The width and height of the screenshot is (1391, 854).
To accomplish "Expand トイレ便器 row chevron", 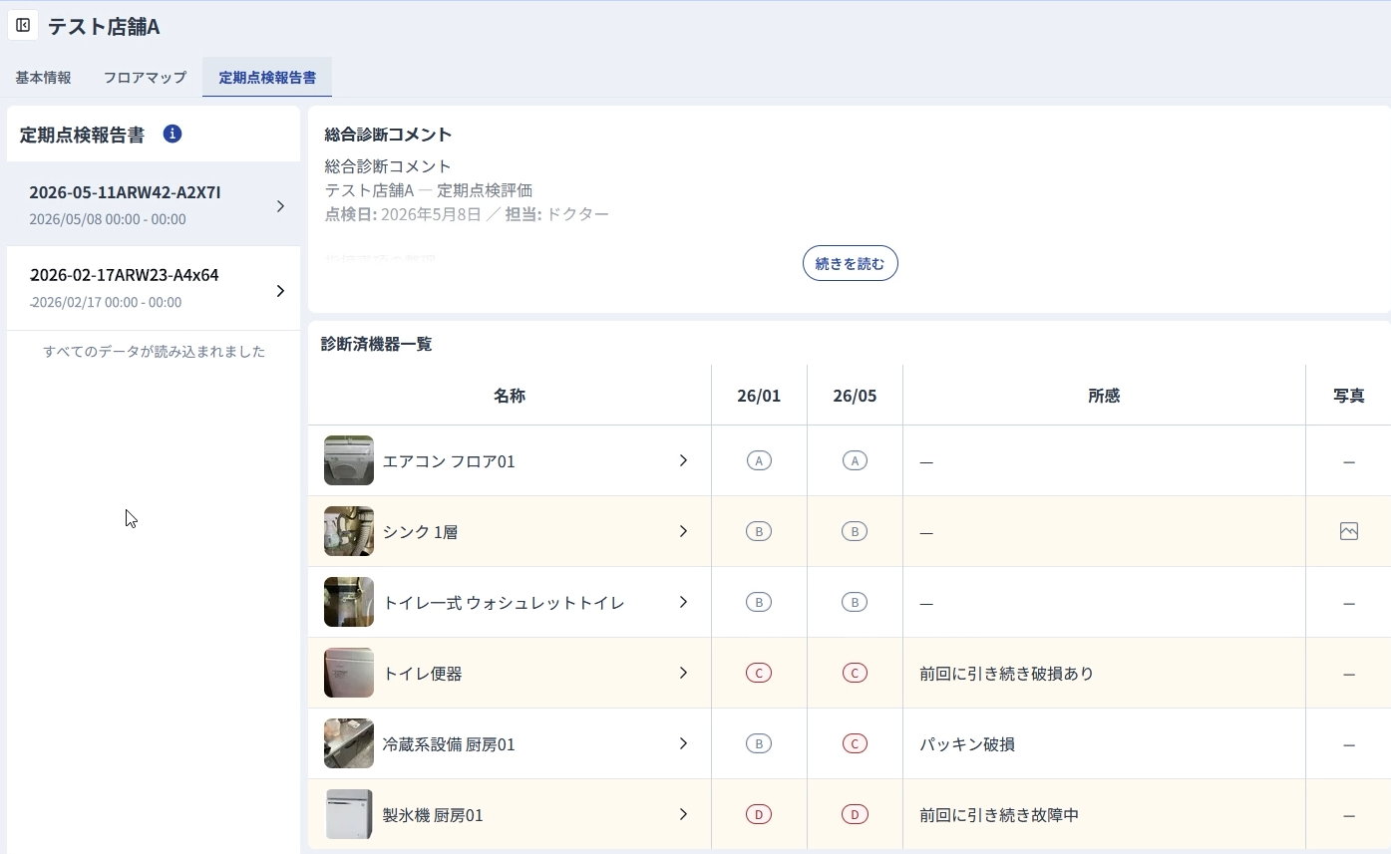I will coord(683,673).
